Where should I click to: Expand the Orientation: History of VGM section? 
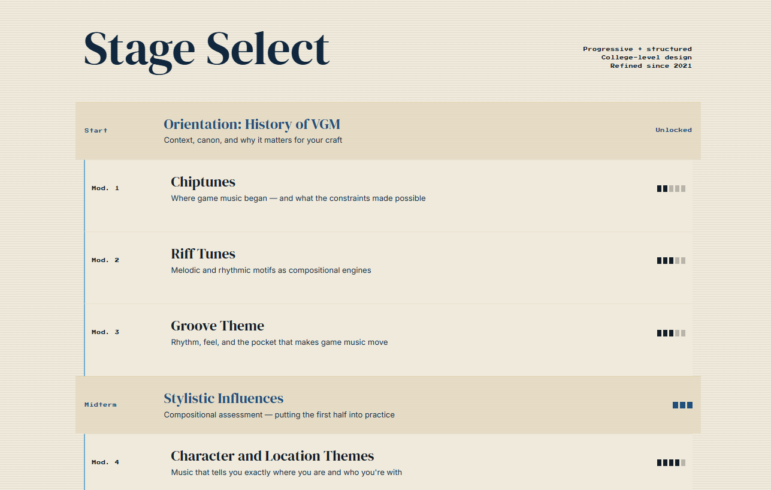[x=388, y=131]
